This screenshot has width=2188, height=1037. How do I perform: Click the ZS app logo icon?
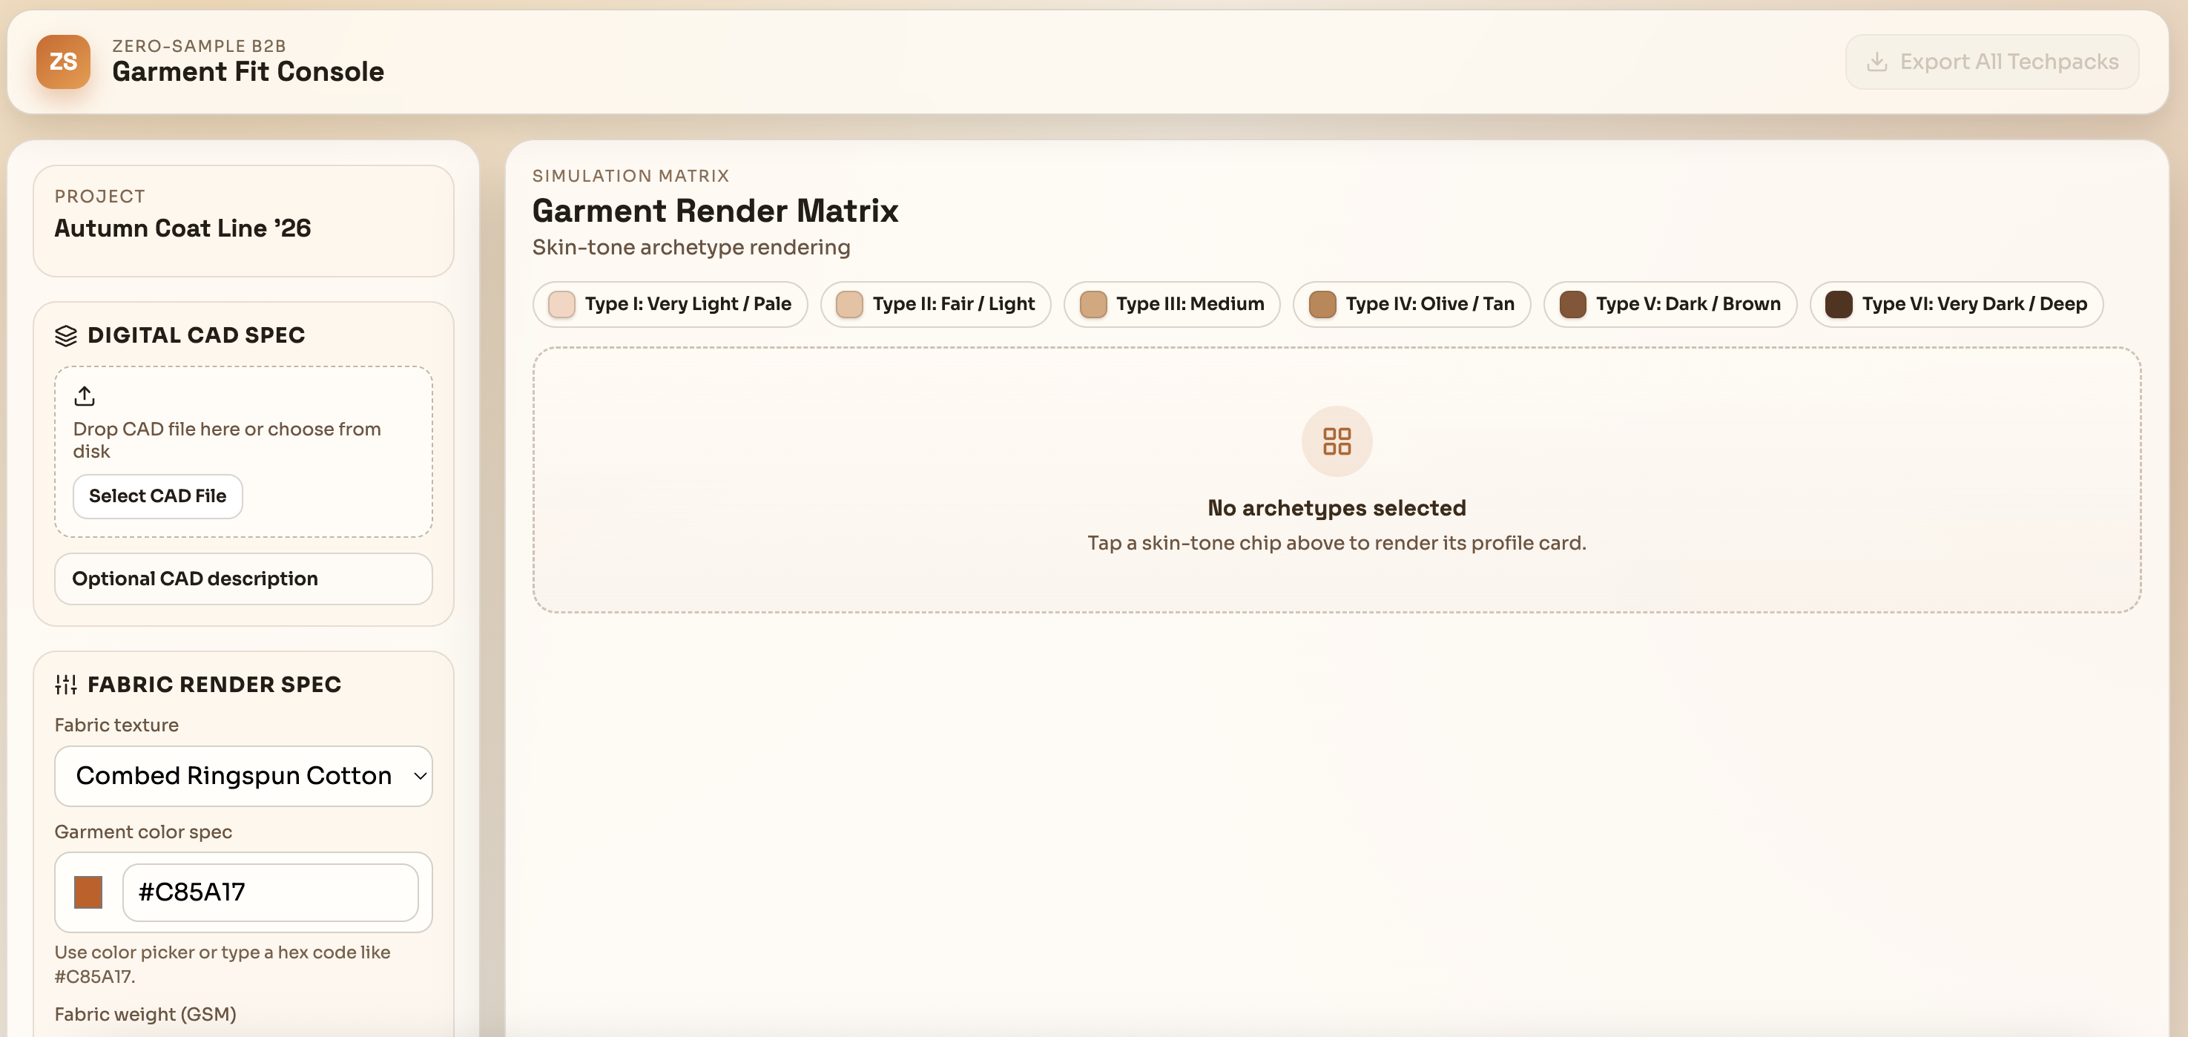[x=63, y=62]
